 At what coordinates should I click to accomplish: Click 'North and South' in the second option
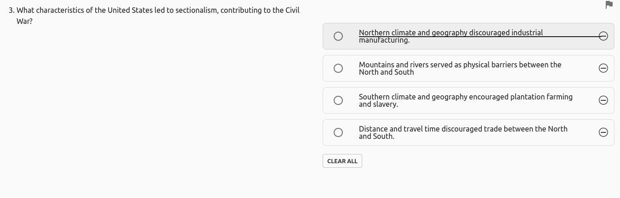pyautogui.click(x=386, y=72)
